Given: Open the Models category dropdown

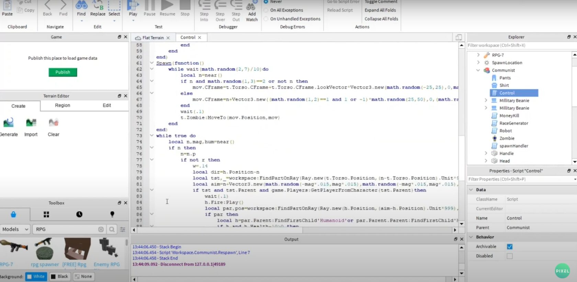Looking at the screenshot, I should (15, 229).
